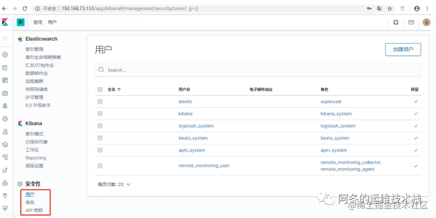
Task: Open 快照存储库 menu item
Action: tap(36, 89)
